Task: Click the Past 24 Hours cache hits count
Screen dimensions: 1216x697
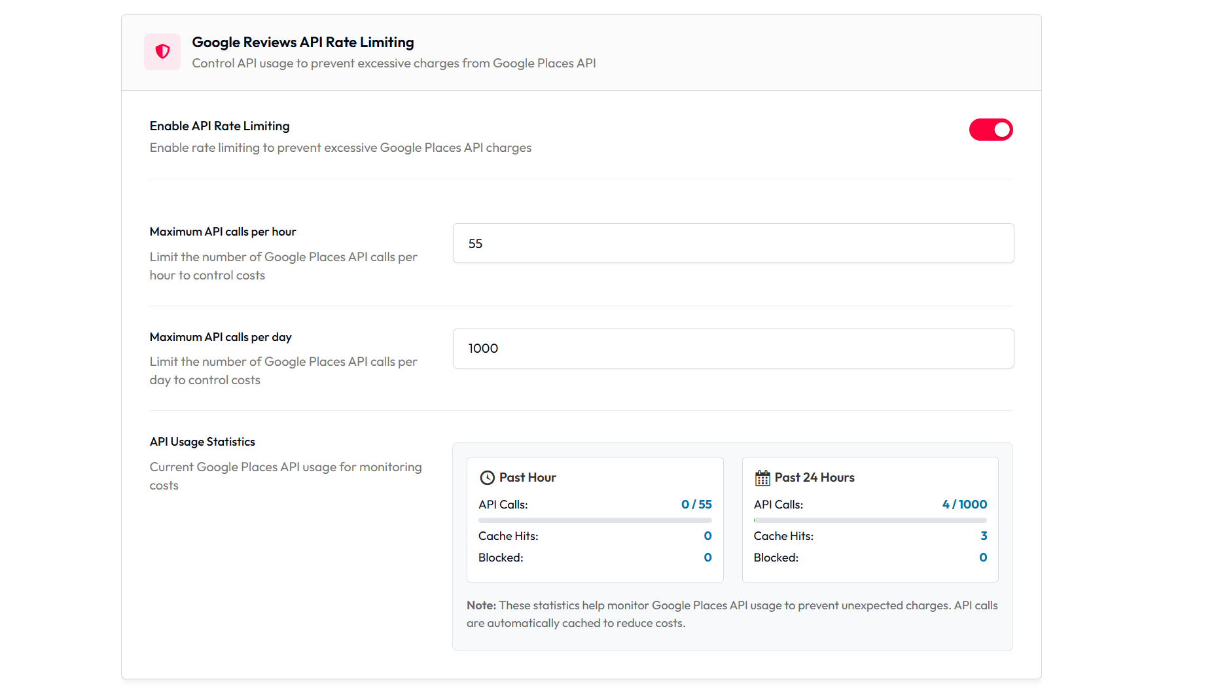Action: coord(983,536)
